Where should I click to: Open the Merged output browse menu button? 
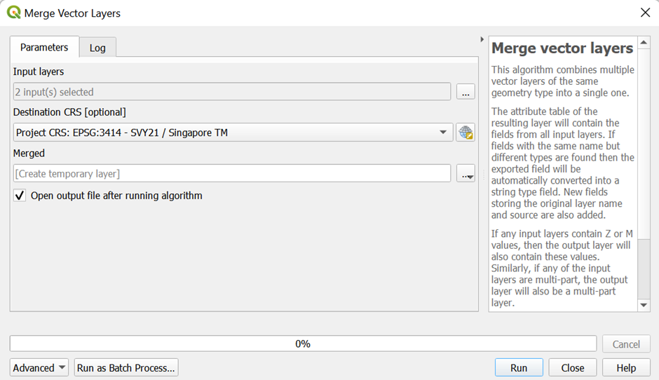(x=466, y=174)
